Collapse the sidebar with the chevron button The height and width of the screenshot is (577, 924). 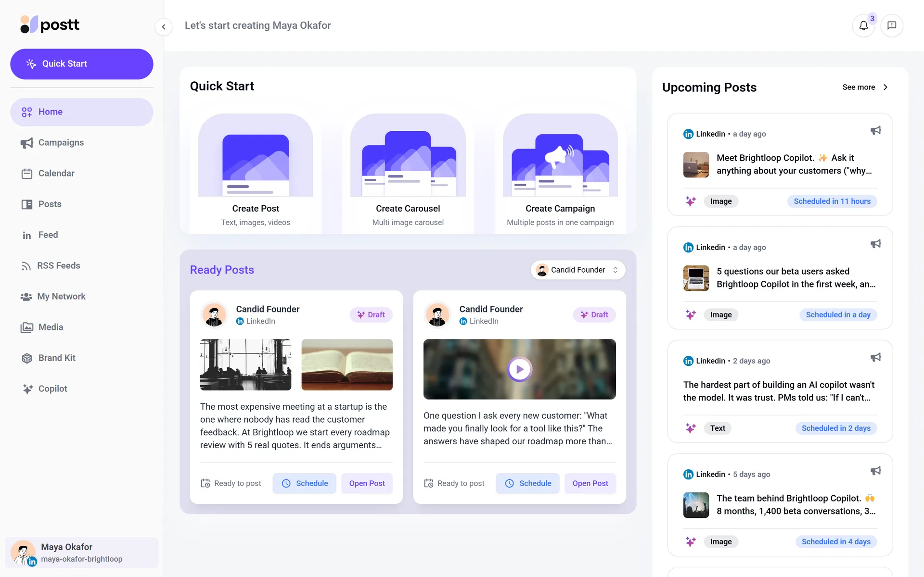click(x=164, y=27)
